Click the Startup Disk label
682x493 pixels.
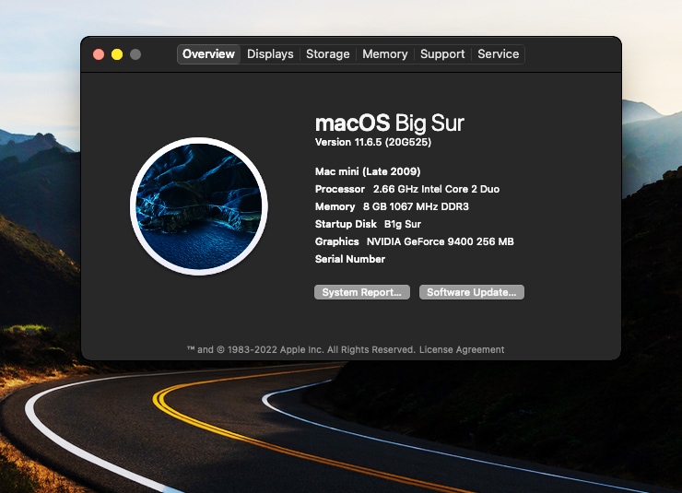point(346,224)
